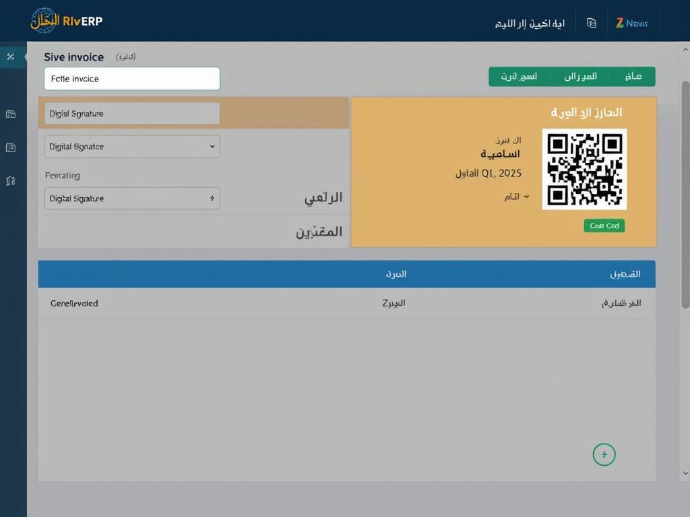This screenshot has width=690, height=517.
Task: Expand the Digital Signature dropdown under Feetating
Action: tap(131, 198)
